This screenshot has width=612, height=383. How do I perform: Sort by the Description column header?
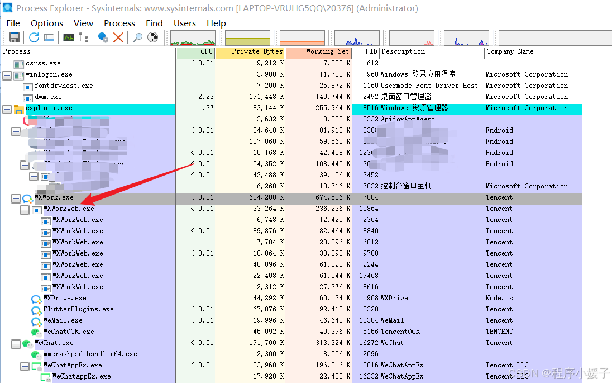432,51
